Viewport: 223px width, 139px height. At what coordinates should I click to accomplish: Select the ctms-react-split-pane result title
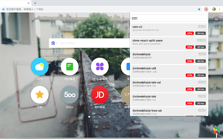[x=148, y=41]
